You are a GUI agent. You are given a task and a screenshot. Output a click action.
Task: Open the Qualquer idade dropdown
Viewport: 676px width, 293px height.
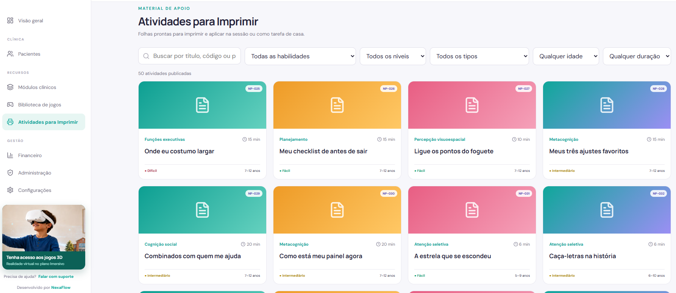point(566,56)
